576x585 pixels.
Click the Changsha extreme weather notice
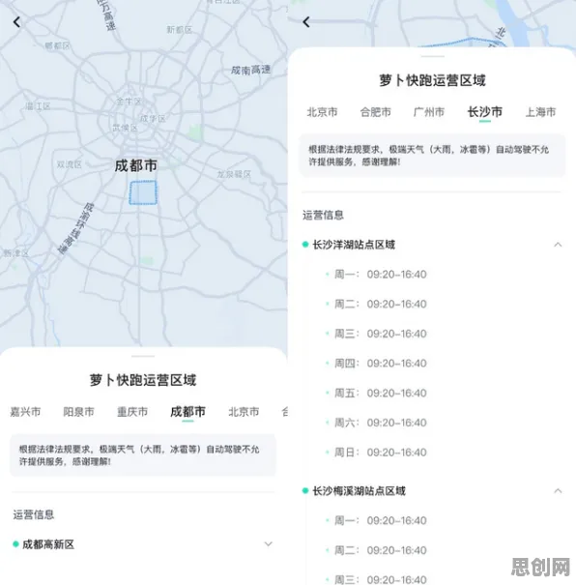coord(432,156)
